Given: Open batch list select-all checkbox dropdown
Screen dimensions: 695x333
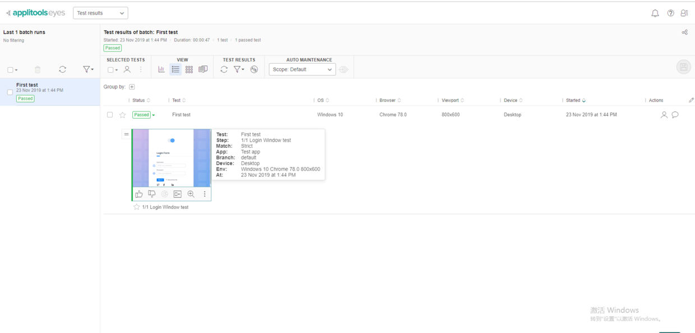Looking at the screenshot, I should point(12,70).
